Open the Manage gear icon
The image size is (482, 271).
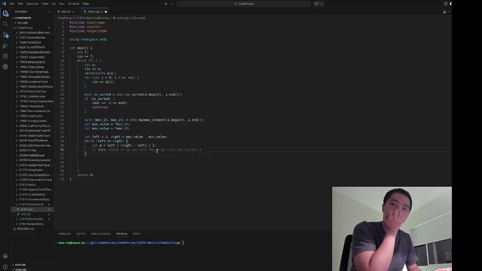(5, 267)
